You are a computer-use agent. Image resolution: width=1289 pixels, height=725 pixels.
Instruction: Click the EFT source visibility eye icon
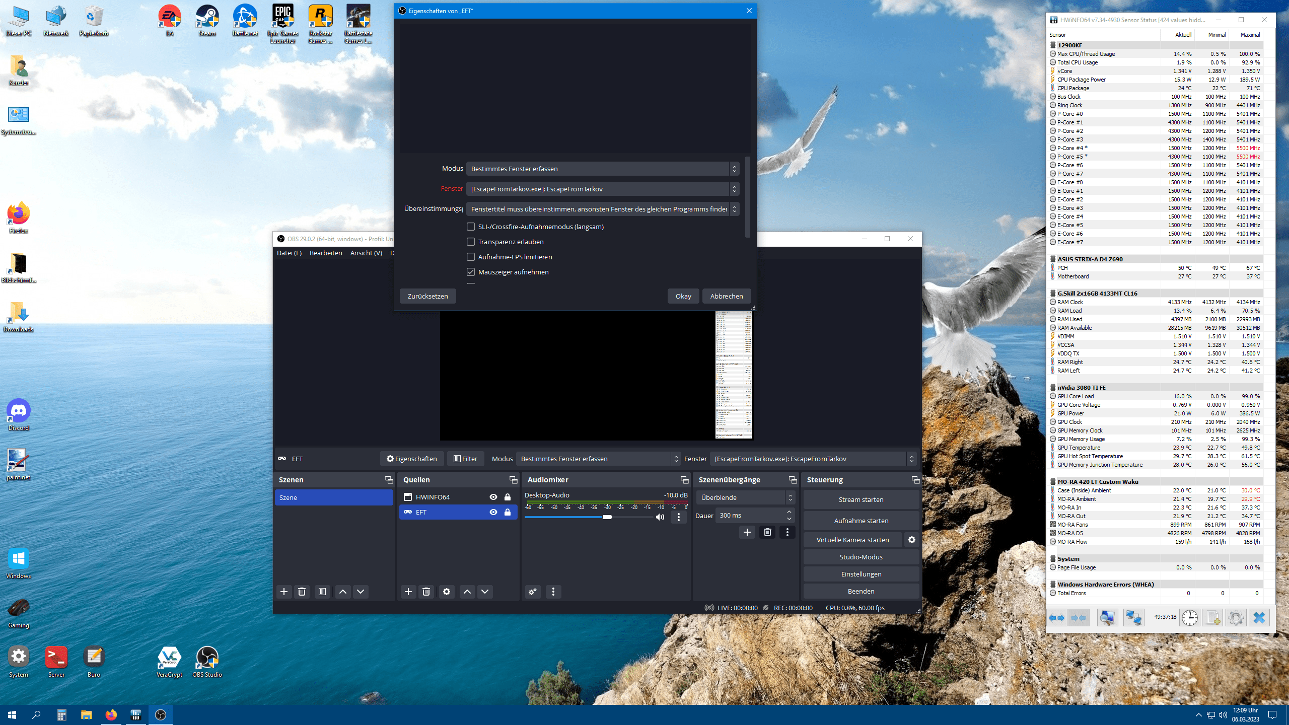[x=493, y=513]
